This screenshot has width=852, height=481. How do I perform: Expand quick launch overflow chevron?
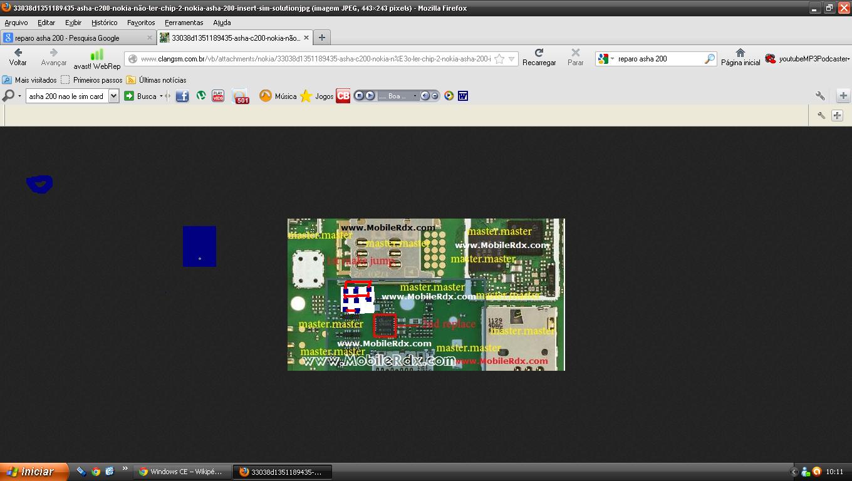(x=125, y=468)
